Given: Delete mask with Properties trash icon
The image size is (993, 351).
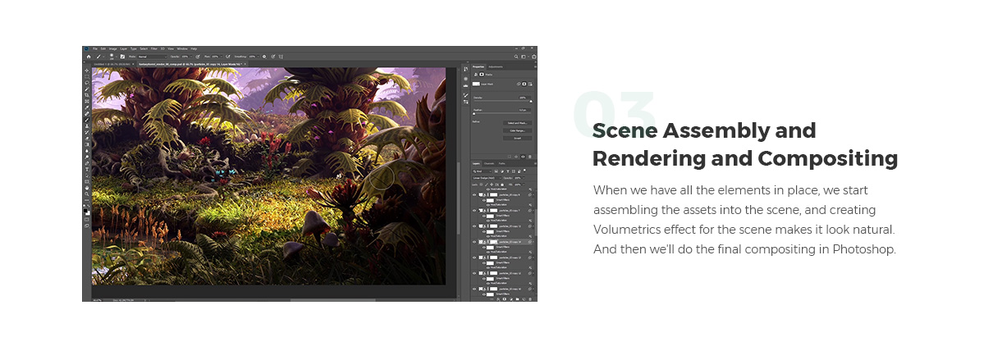Looking at the screenshot, I should 530,157.
